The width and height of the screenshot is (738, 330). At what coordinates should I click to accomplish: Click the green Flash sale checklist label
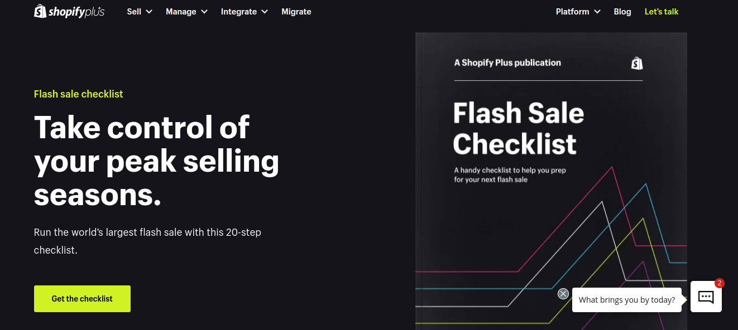(78, 94)
